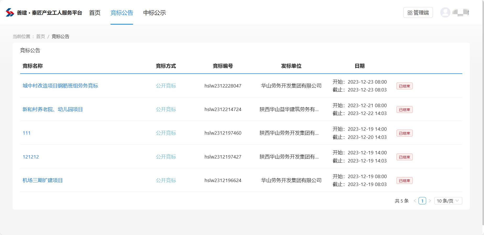Open 城中村改造项目钢筋班组劳务竞标 bid link

[x=60, y=86]
